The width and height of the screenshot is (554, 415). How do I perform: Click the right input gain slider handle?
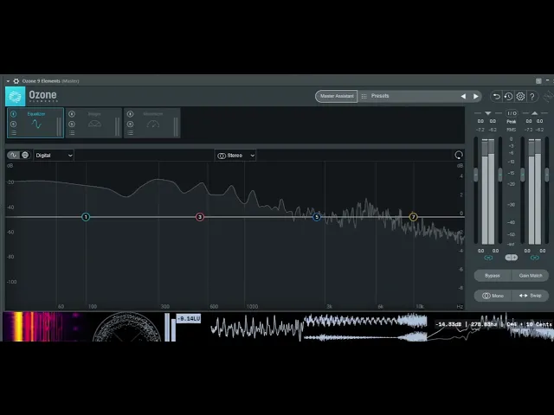coord(500,175)
